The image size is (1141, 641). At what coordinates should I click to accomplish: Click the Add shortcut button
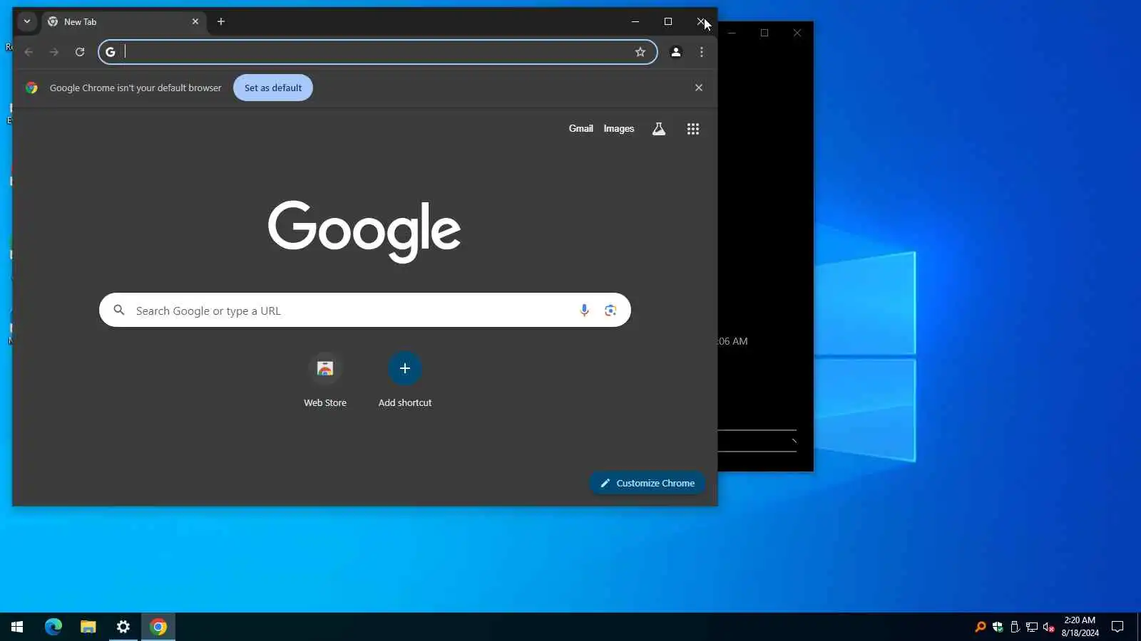tap(405, 380)
